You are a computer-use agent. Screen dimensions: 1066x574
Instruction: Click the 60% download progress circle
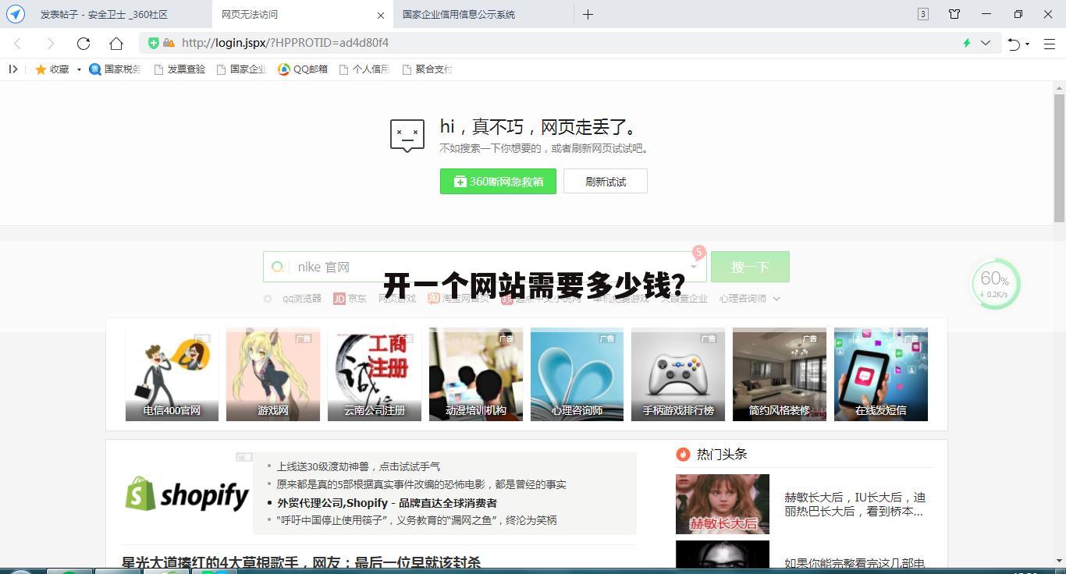pos(995,282)
